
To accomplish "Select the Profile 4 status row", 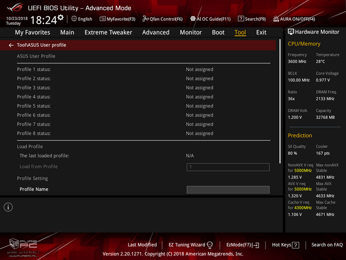I will tap(144, 97).
